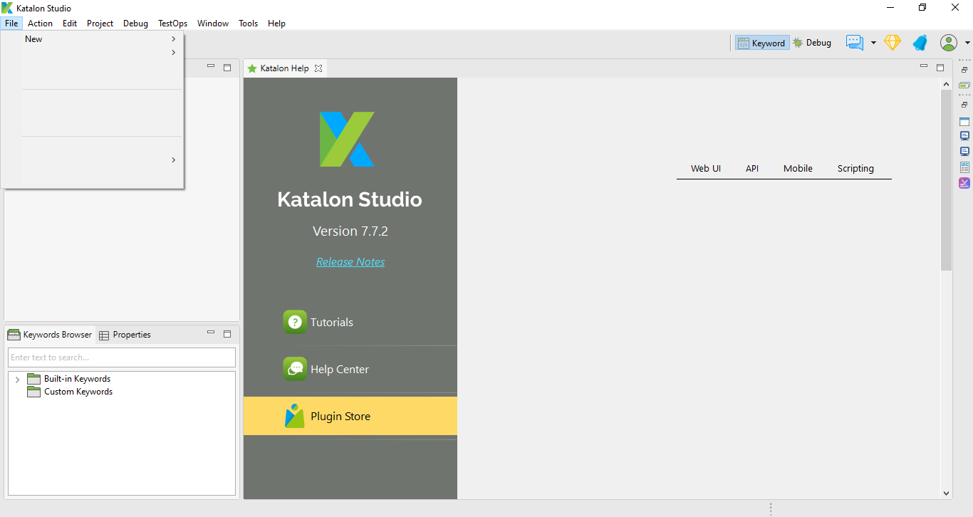Click the Katalon Help tab's green star icon
This screenshot has height=517, width=973.
pyautogui.click(x=251, y=68)
